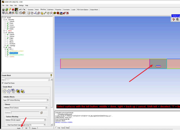
Task: Toggle the Bodies checkbox under Geometry
Action: (x=8, y=29)
